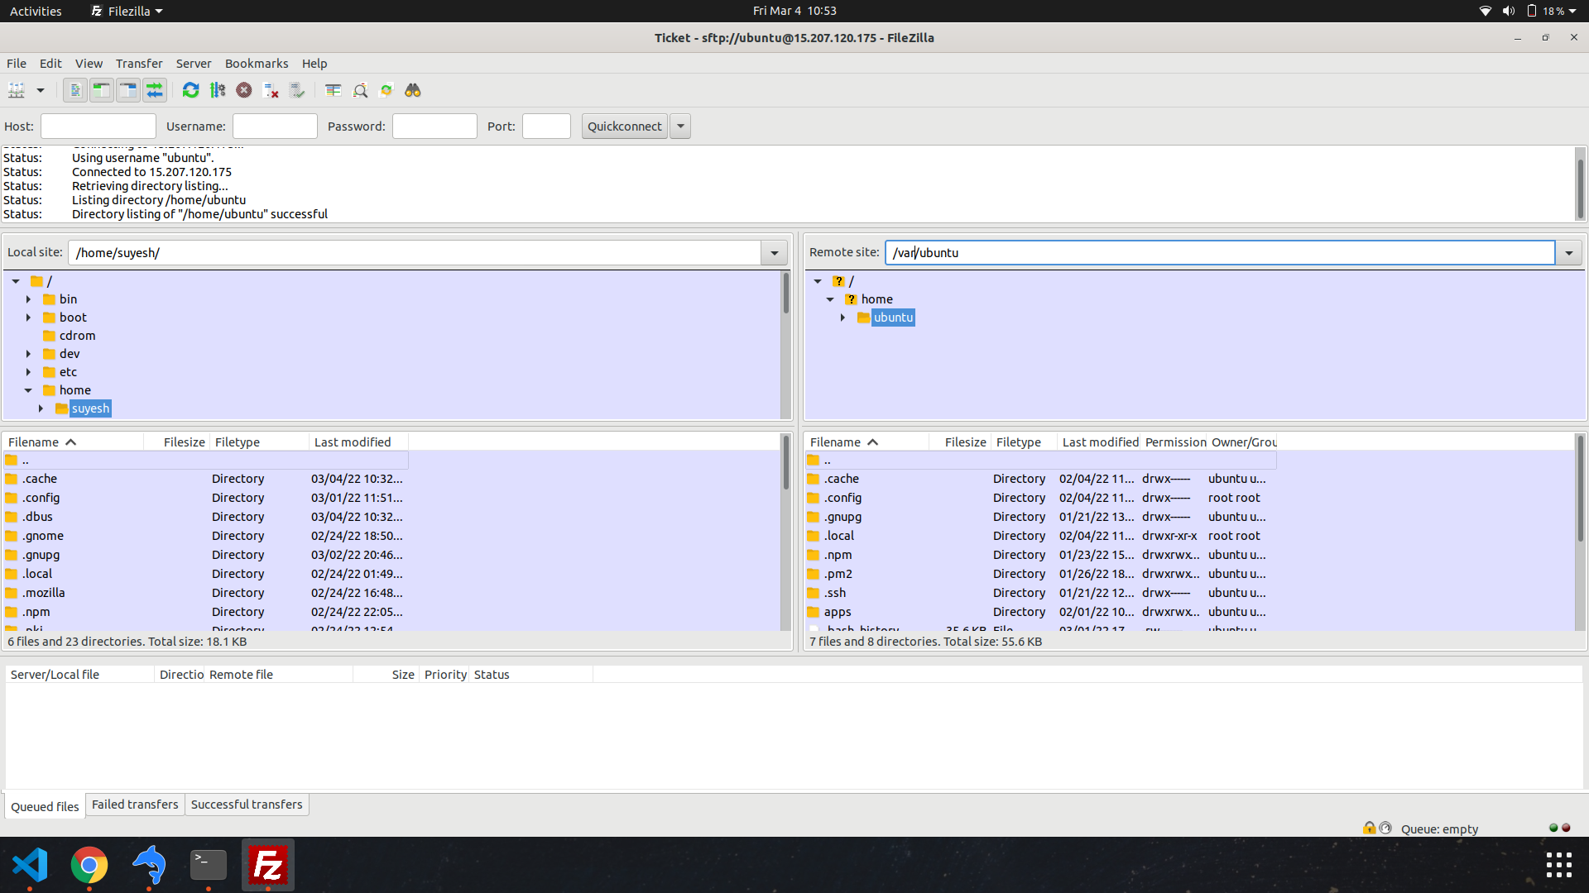Reconnect to the last used server
This screenshot has width=1589, height=893.
[297, 90]
